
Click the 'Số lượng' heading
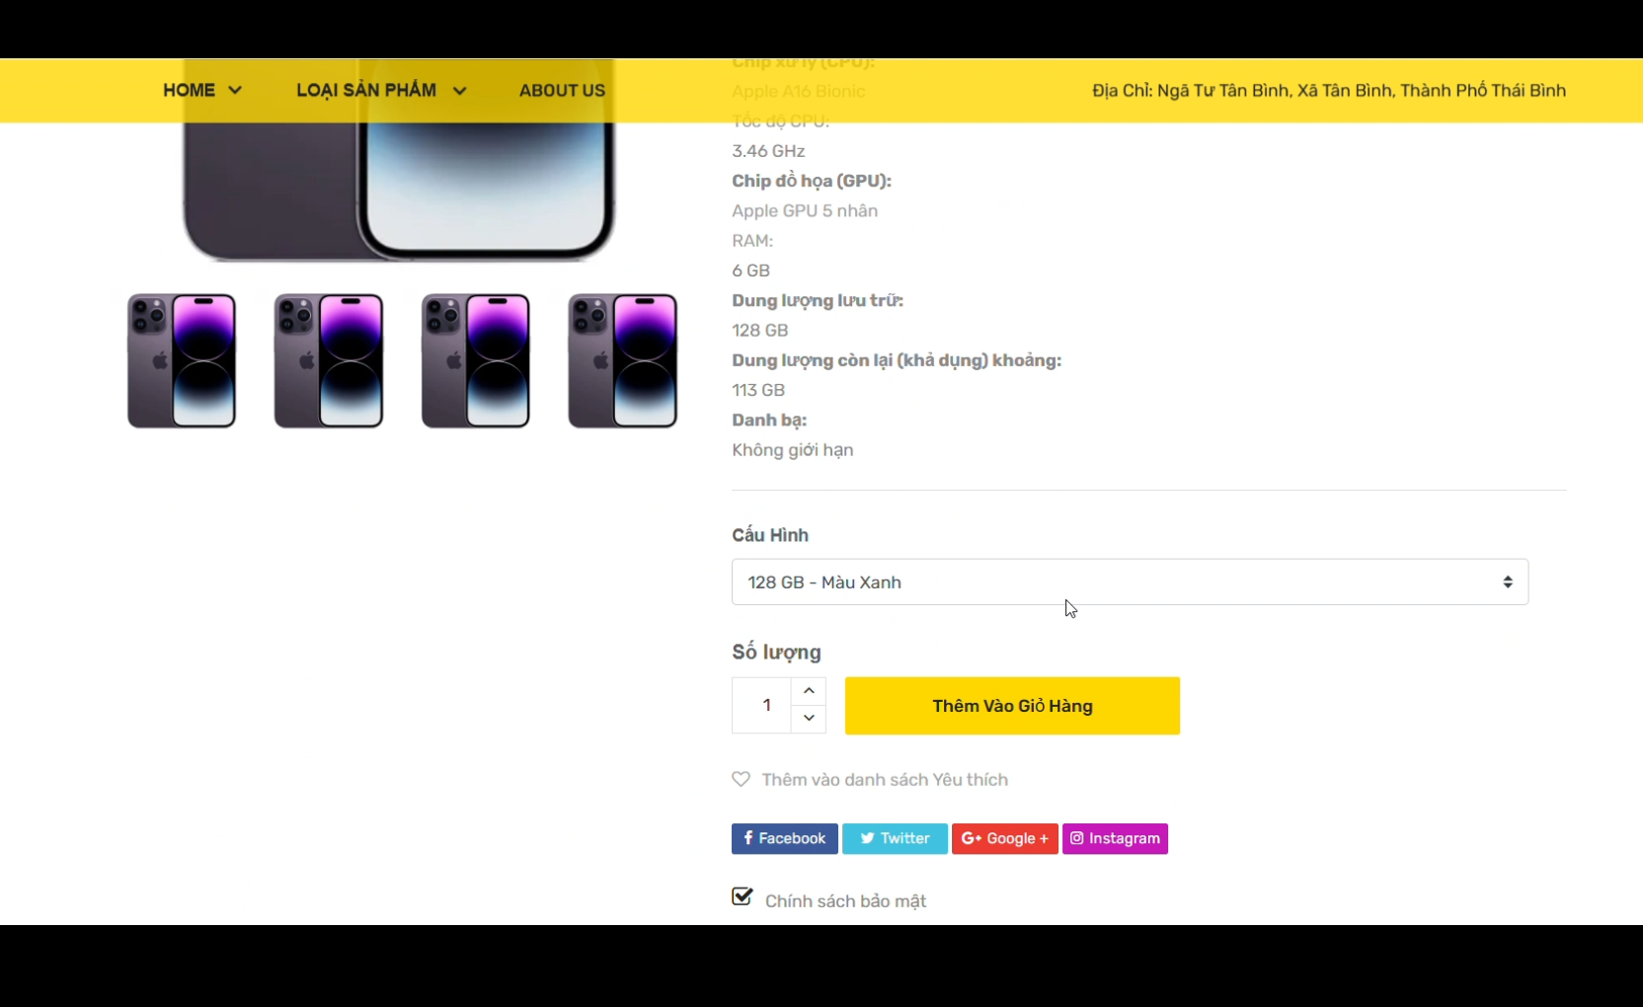point(776,653)
